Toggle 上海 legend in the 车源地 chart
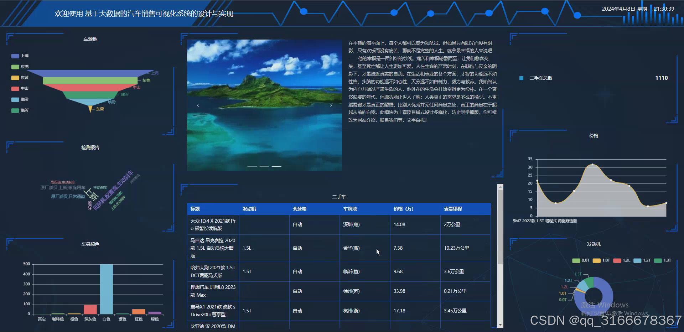The image size is (684, 332). point(20,56)
